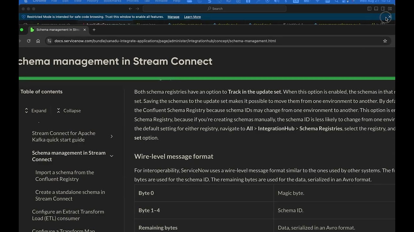Viewport: 414px width, 232px height.
Task: Open VS Code customize layout icon
Action: [390, 9]
